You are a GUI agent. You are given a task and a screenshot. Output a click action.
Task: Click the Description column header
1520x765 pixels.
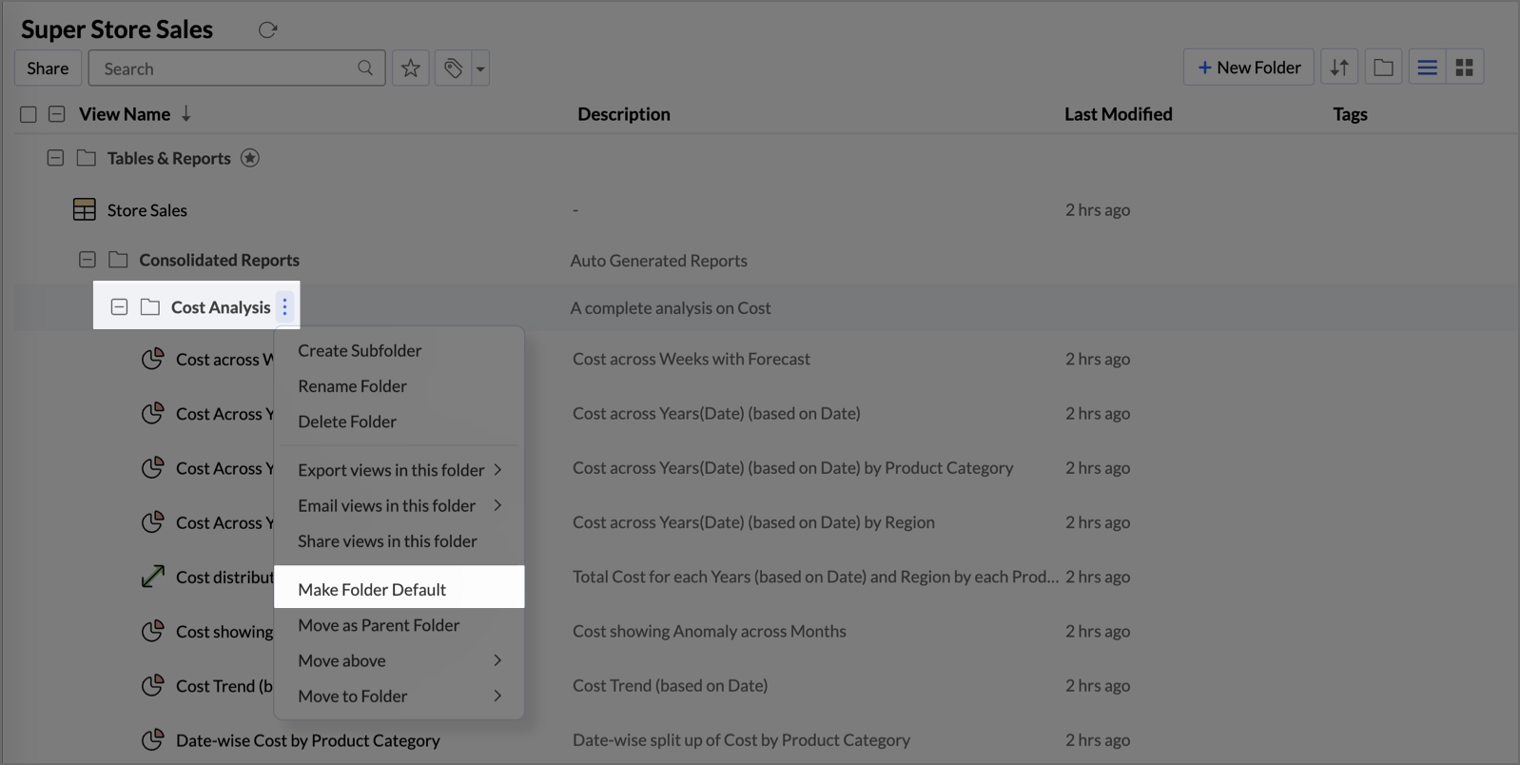coord(624,114)
